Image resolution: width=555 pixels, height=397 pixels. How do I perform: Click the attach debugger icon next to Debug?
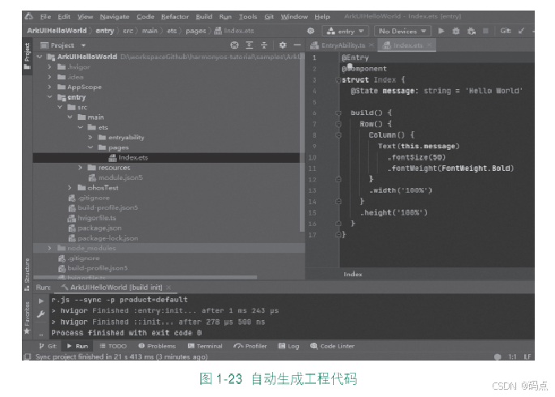coord(471,31)
